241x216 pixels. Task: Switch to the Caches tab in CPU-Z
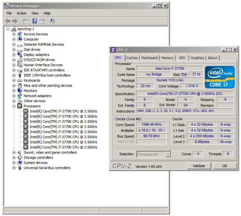[132, 58]
